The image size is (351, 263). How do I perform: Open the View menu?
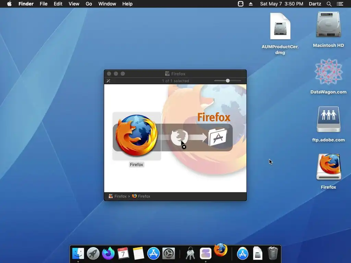click(74, 4)
